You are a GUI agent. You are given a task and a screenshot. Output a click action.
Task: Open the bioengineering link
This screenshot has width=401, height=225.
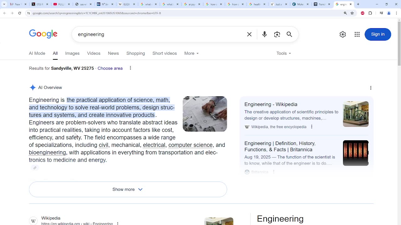tap(47, 152)
